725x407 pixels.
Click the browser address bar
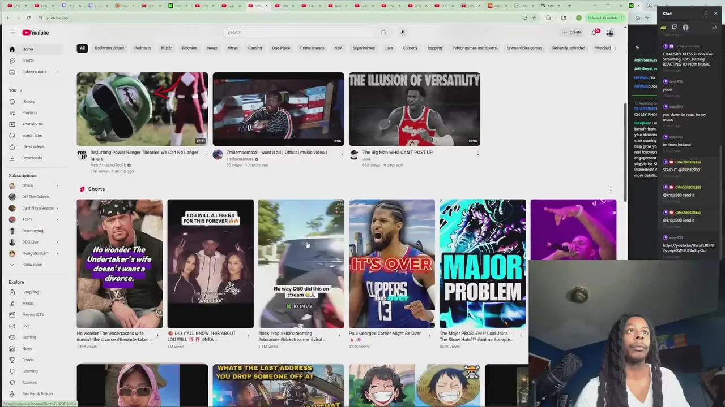click(x=278, y=18)
